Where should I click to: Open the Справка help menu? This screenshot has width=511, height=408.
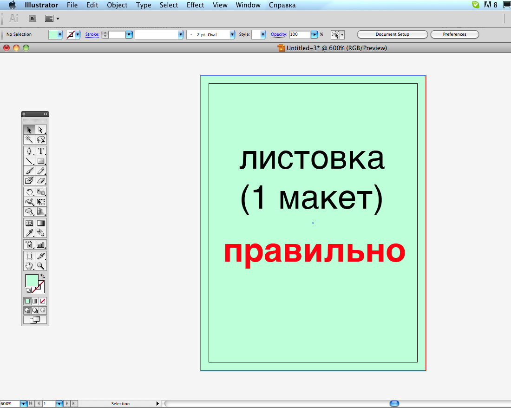pyautogui.click(x=282, y=5)
